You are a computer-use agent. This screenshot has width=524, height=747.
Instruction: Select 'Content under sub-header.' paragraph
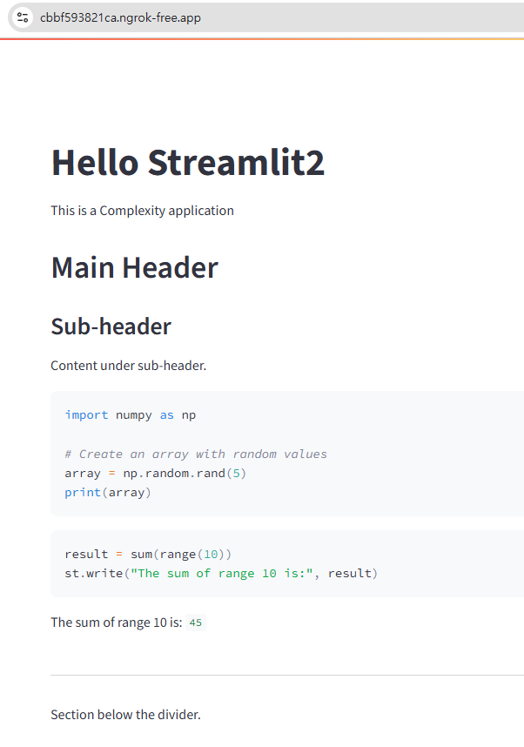129,366
